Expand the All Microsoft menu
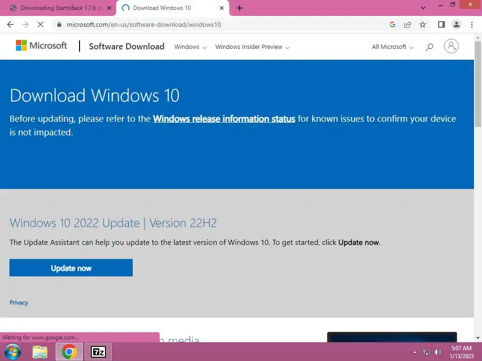The width and height of the screenshot is (482, 361). [393, 47]
